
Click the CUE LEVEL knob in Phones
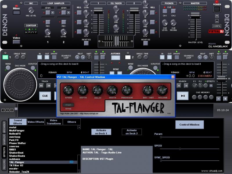click(165, 23)
